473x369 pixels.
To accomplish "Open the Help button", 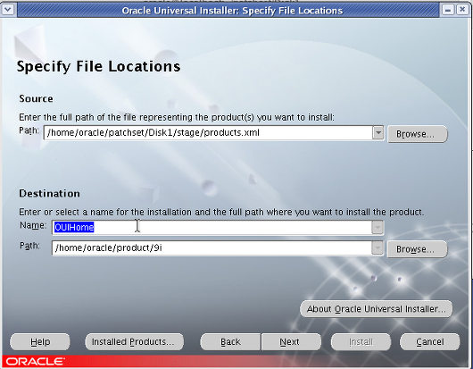I will (x=40, y=342).
